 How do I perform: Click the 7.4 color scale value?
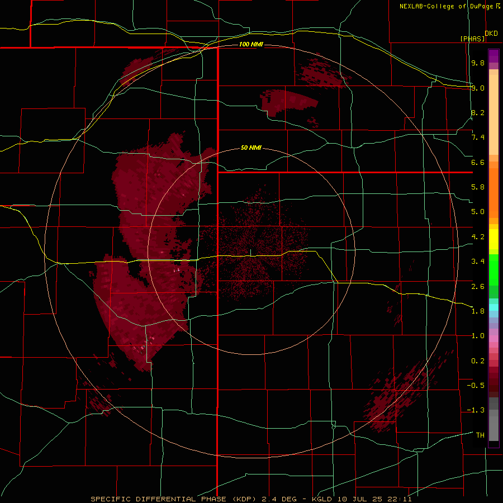478,137
